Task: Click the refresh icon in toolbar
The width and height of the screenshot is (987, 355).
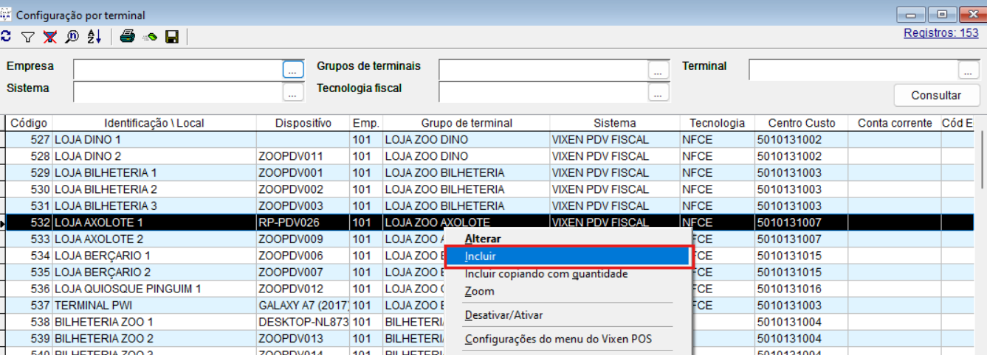Action: point(6,36)
